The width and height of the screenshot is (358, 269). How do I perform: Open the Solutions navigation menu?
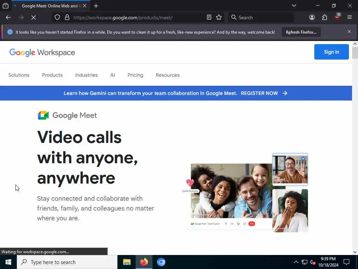coord(19,75)
